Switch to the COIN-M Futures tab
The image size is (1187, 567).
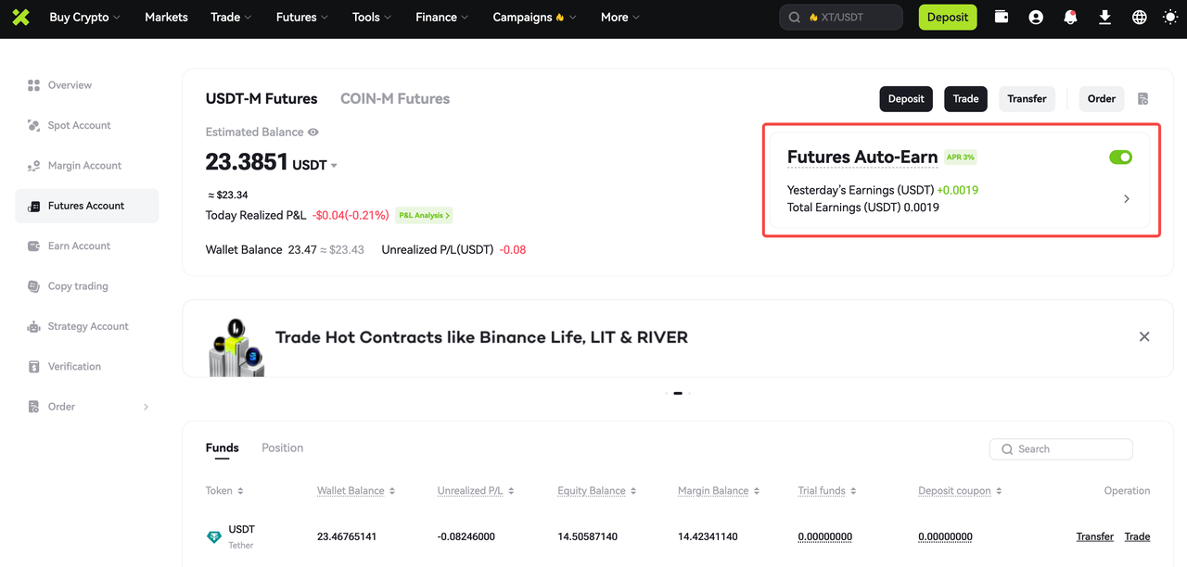tap(395, 99)
